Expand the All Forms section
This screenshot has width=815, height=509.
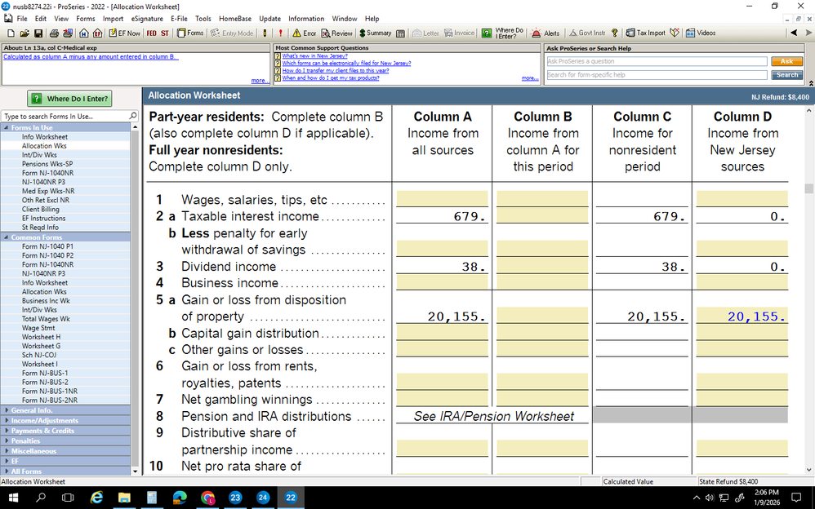click(26, 471)
